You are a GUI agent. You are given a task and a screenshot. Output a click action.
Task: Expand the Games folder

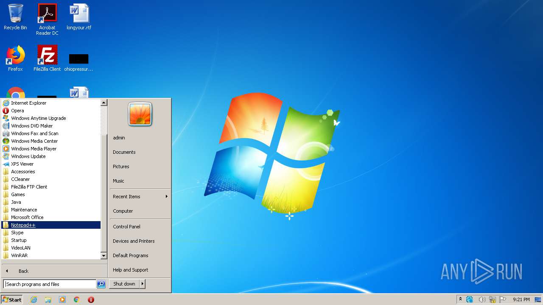[51, 194]
